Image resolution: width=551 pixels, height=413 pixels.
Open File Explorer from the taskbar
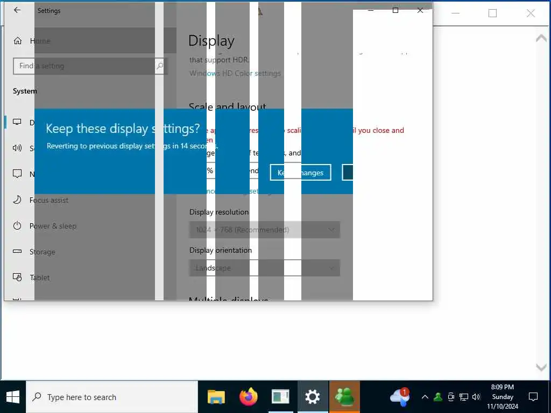[216, 397]
